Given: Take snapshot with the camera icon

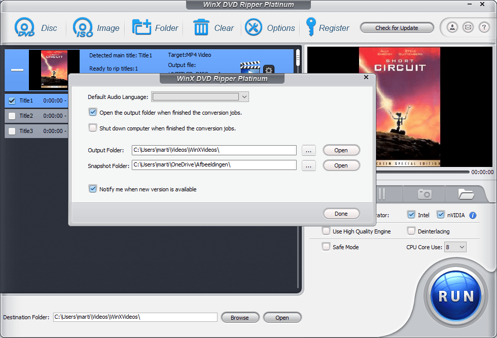Looking at the screenshot, I should click(424, 194).
